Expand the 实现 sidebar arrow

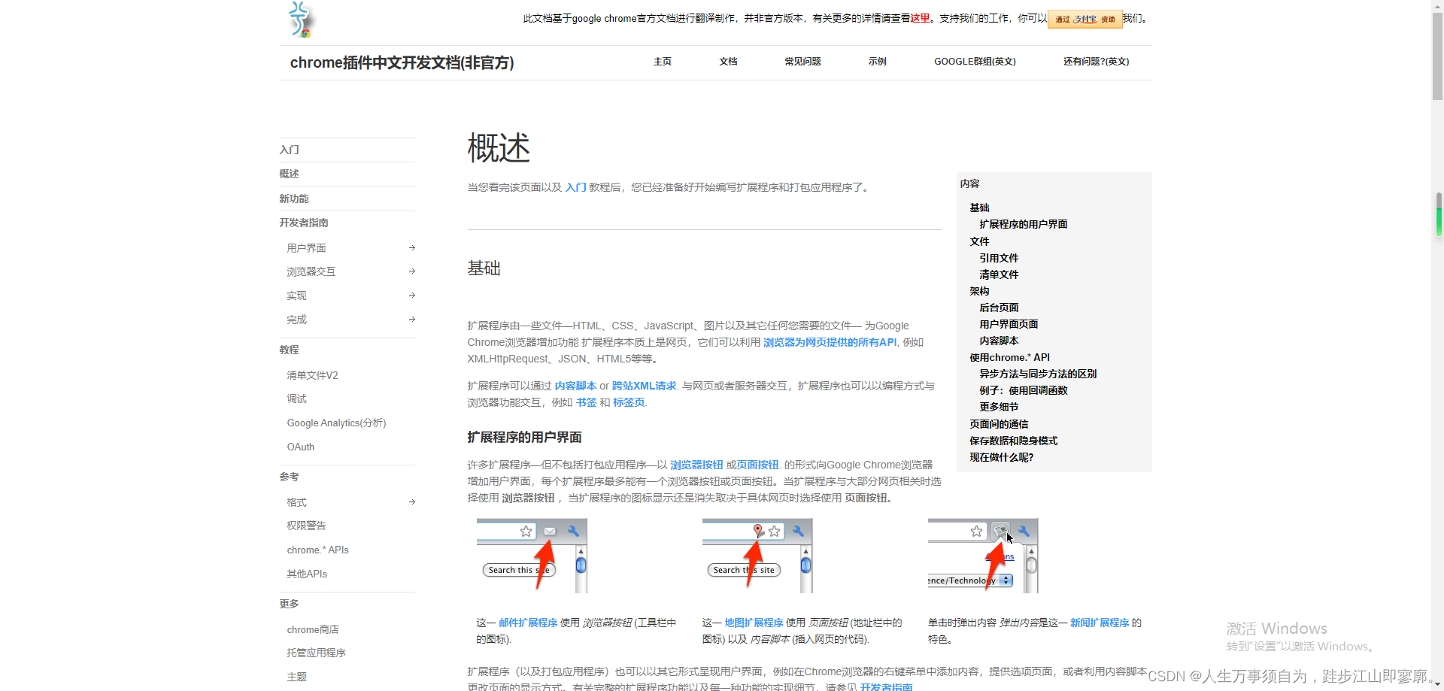pos(411,295)
